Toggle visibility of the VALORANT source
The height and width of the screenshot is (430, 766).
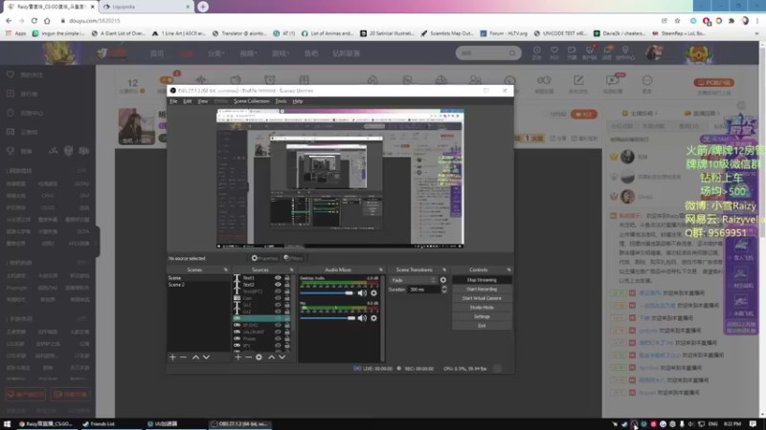pos(278,332)
